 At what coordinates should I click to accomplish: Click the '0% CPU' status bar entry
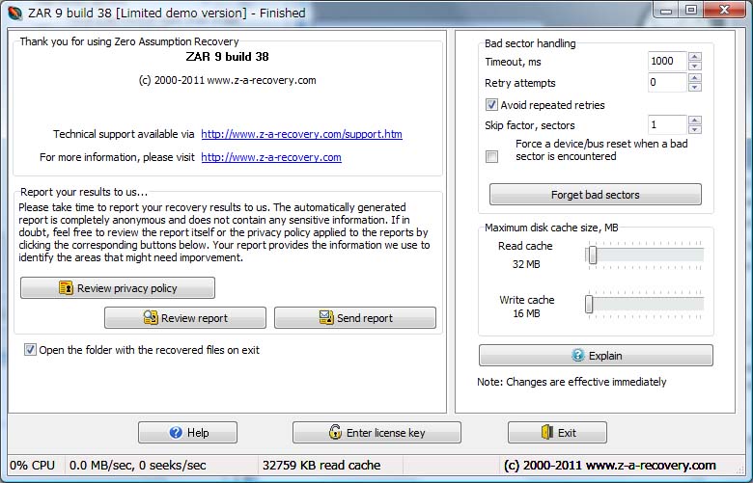(32, 466)
